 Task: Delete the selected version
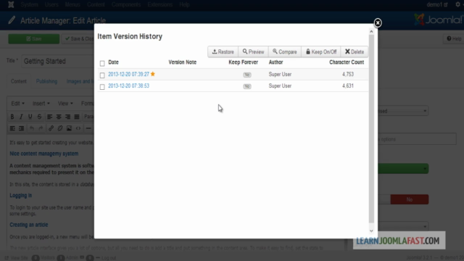point(355,51)
